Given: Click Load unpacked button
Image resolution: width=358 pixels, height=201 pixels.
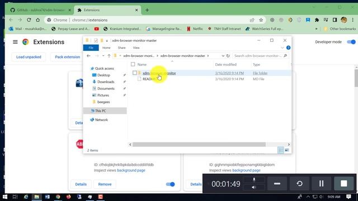Looking at the screenshot, I should (x=29, y=57).
